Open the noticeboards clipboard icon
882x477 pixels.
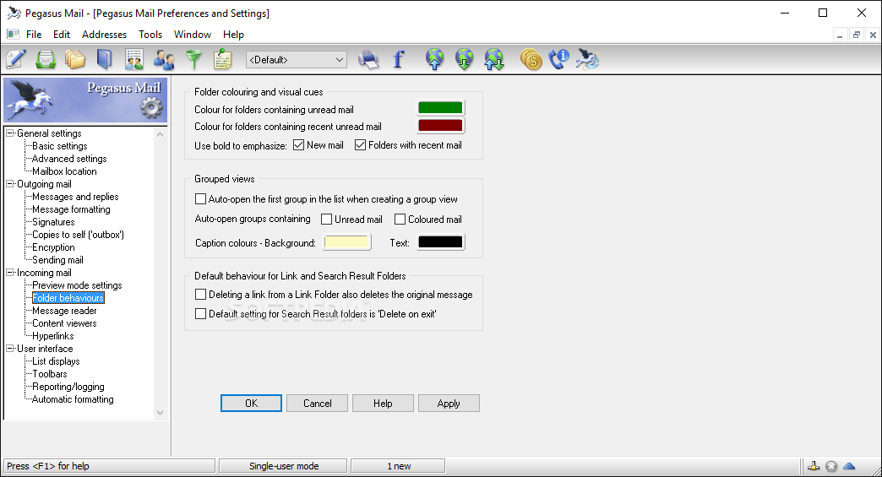point(223,59)
